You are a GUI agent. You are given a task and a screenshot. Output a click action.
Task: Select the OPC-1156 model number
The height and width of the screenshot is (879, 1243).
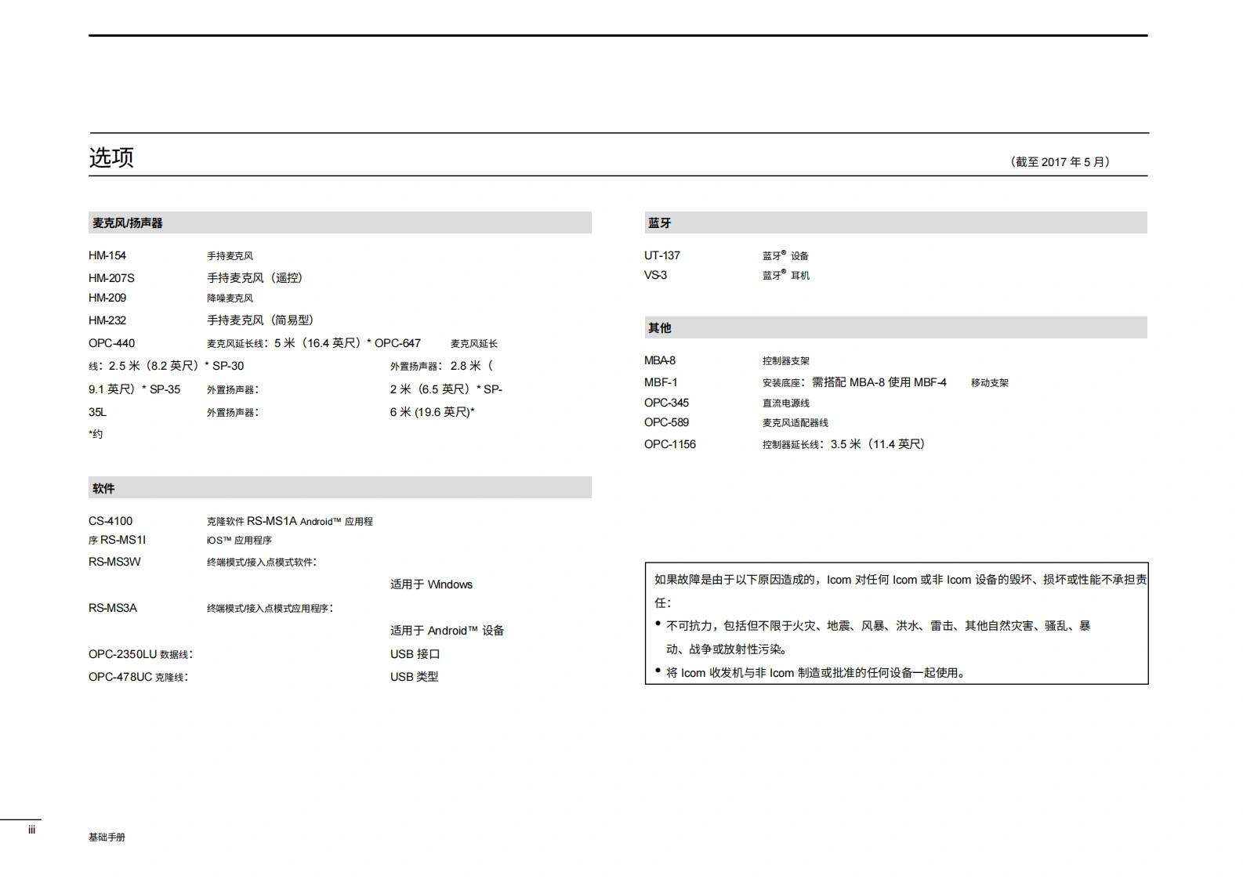(670, 444)
